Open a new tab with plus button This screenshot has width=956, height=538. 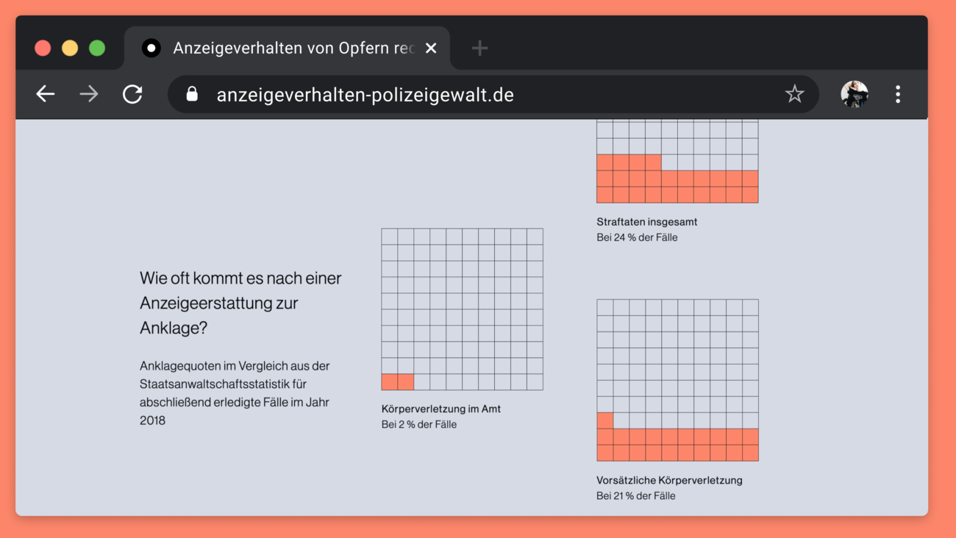click(x=479, y=49)
